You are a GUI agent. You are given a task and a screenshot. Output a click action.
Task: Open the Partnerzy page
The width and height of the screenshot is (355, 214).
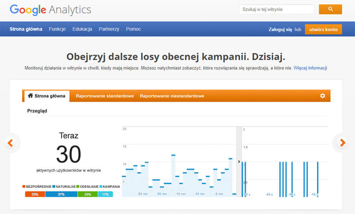109,29
